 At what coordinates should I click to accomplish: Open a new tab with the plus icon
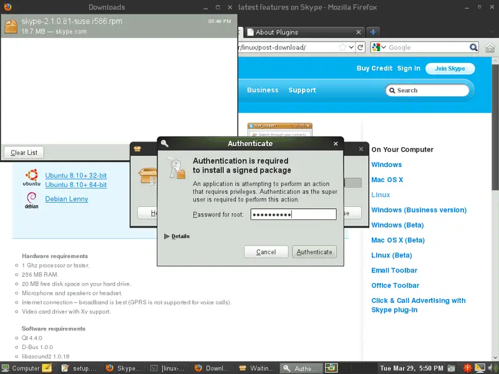click(374, 32)
